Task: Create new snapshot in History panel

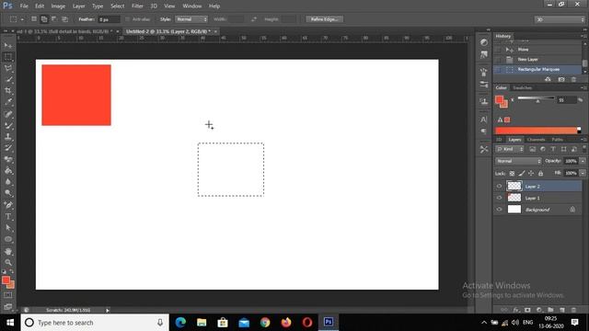Action: click(x=561, y=80)
